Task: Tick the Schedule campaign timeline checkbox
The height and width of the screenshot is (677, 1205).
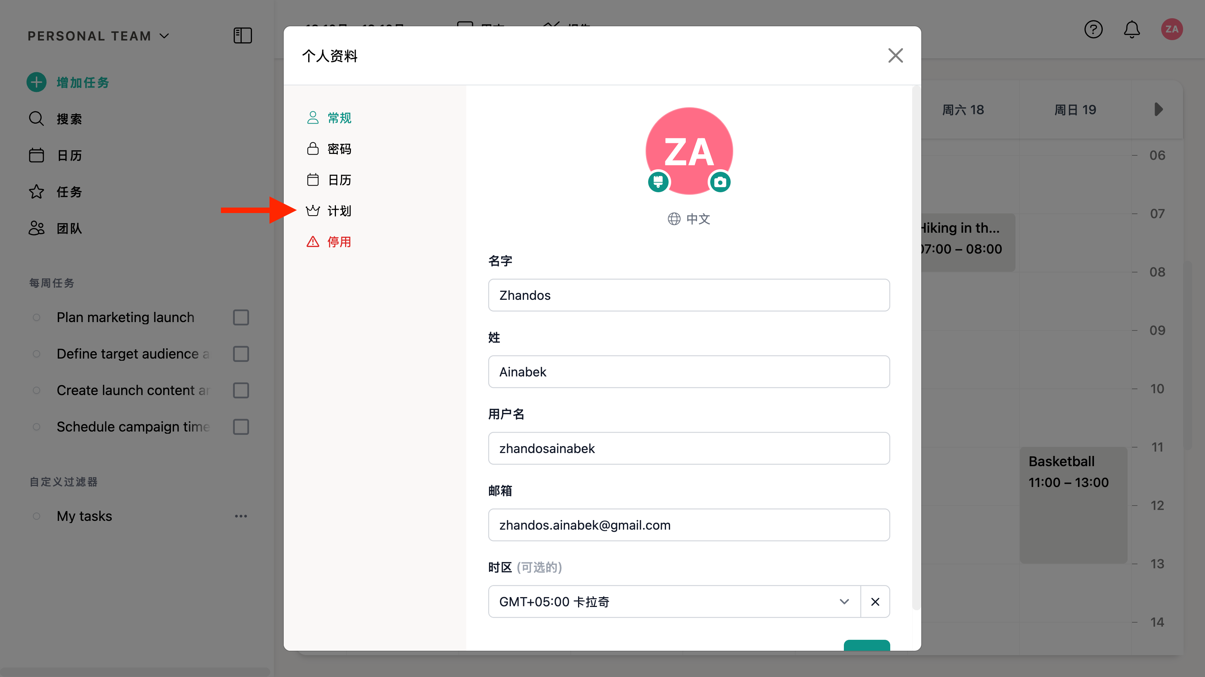Action: coord(241,426)
